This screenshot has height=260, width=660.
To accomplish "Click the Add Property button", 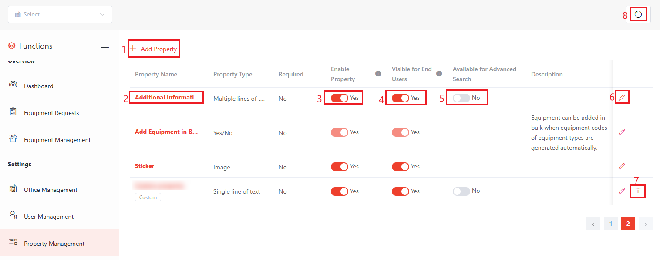I will tap(154, 49).
